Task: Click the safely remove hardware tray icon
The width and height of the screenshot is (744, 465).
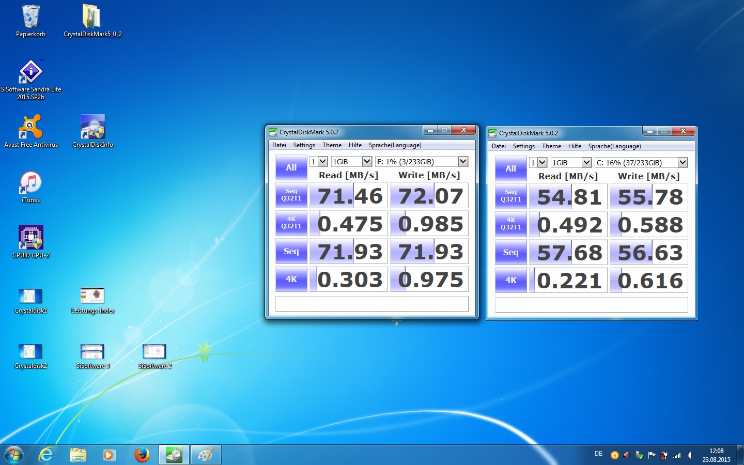Action: pyautogui.click(x=639, y=455)
